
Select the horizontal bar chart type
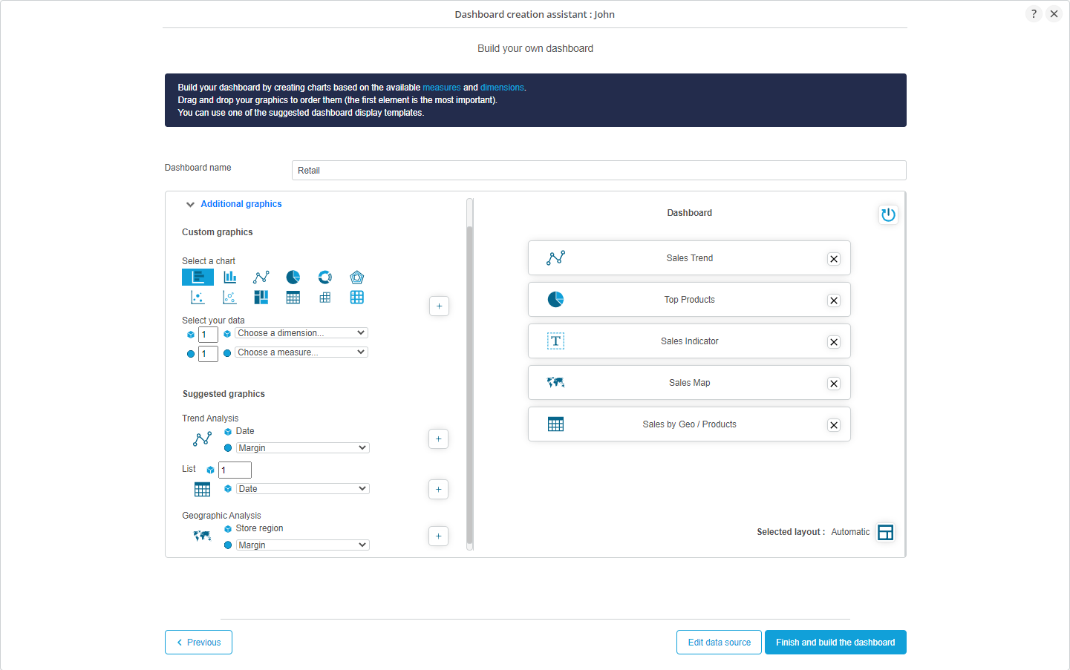click(198, 277)
